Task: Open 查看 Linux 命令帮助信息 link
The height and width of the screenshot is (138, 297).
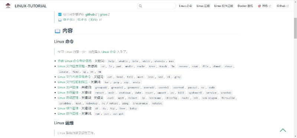Action: pos(75,61)
